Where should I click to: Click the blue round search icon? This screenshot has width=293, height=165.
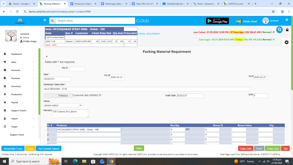click(279, 30)
